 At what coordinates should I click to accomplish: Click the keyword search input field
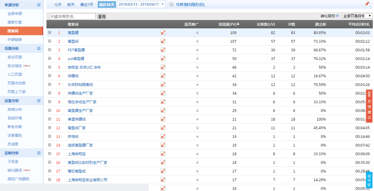(73, 16)
